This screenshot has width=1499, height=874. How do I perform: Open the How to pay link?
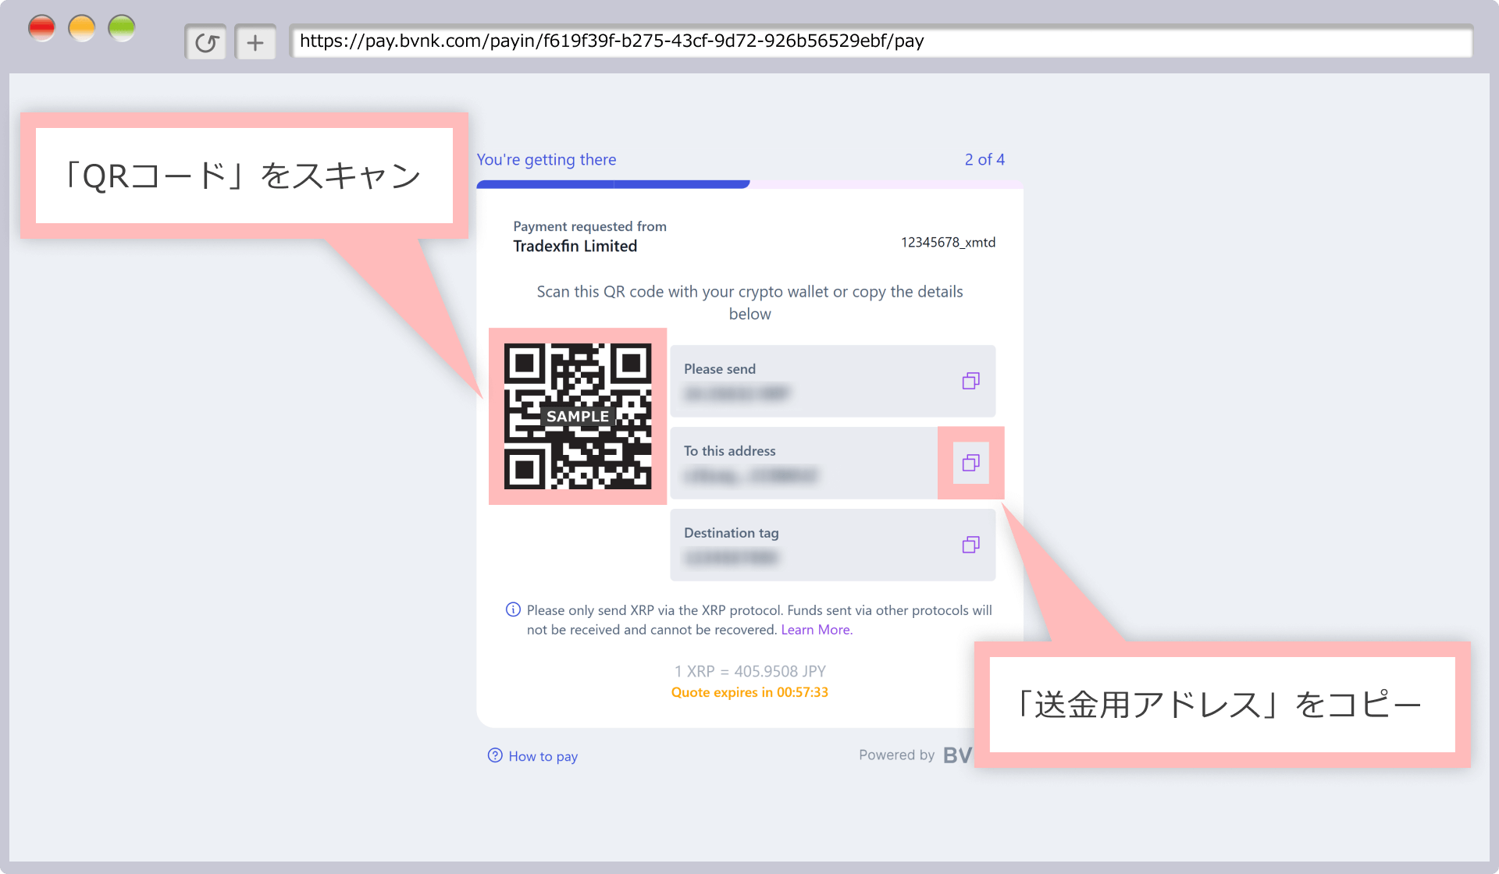543,756
